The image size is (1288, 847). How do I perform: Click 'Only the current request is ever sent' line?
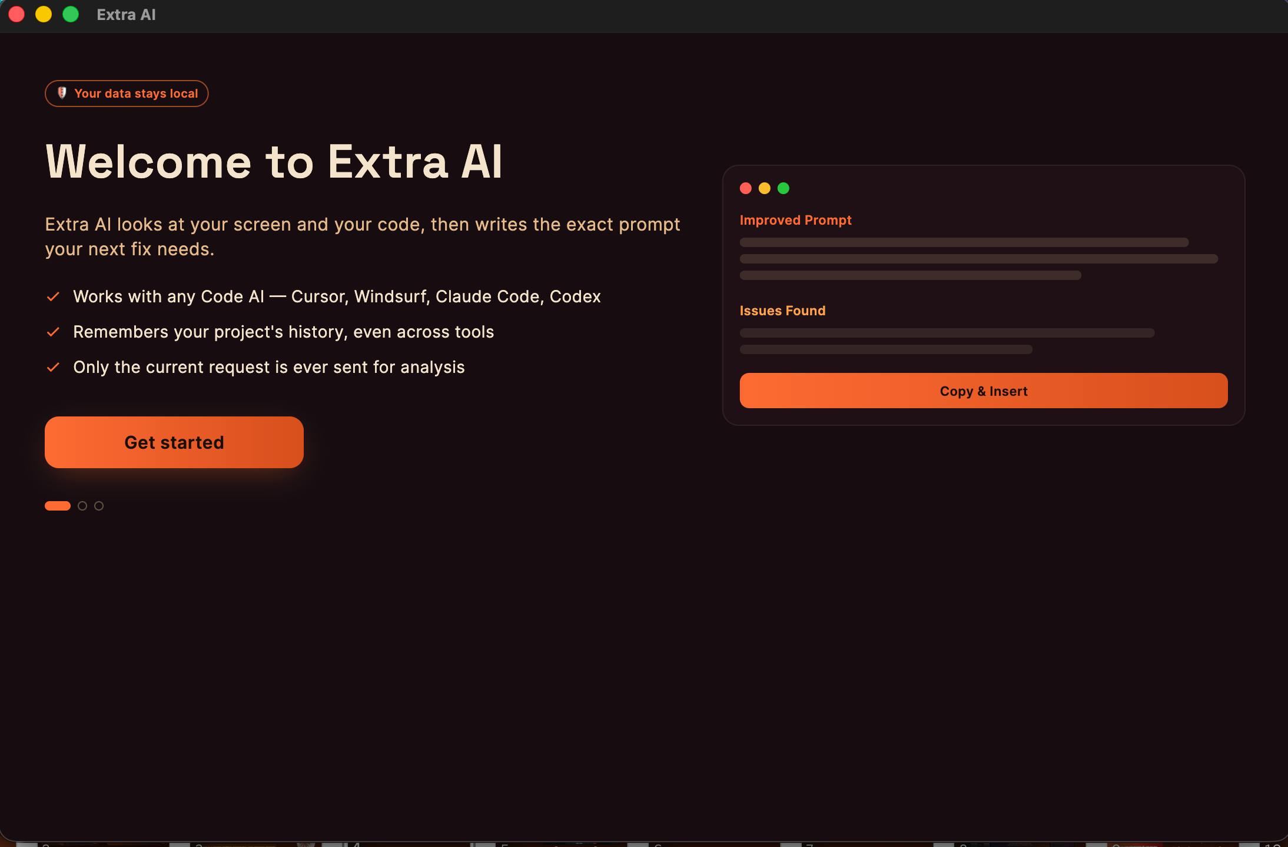click(x=269, y=367)
